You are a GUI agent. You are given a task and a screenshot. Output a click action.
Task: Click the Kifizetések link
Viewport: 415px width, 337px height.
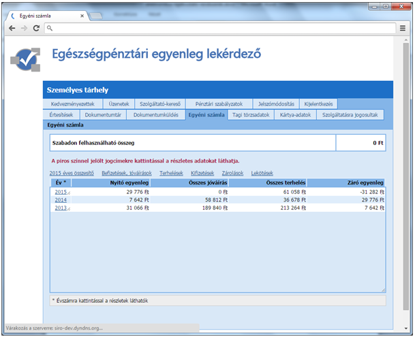coord(202,173)
